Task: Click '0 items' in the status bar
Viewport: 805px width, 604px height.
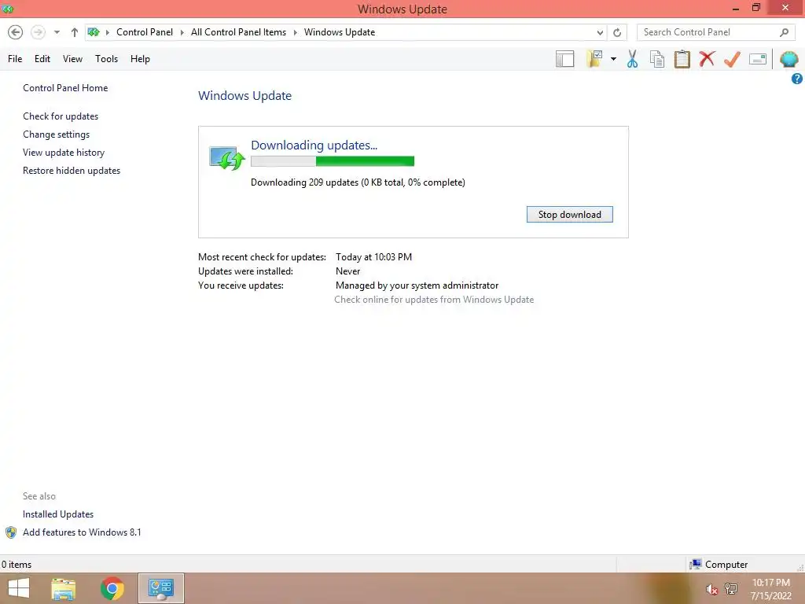Action: point(17,565)
